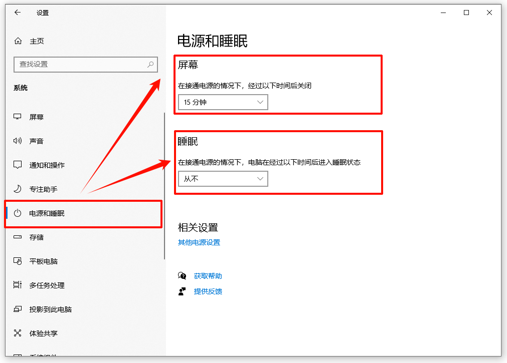Open 存储 (Storage) settings icon

coord(19,237)
